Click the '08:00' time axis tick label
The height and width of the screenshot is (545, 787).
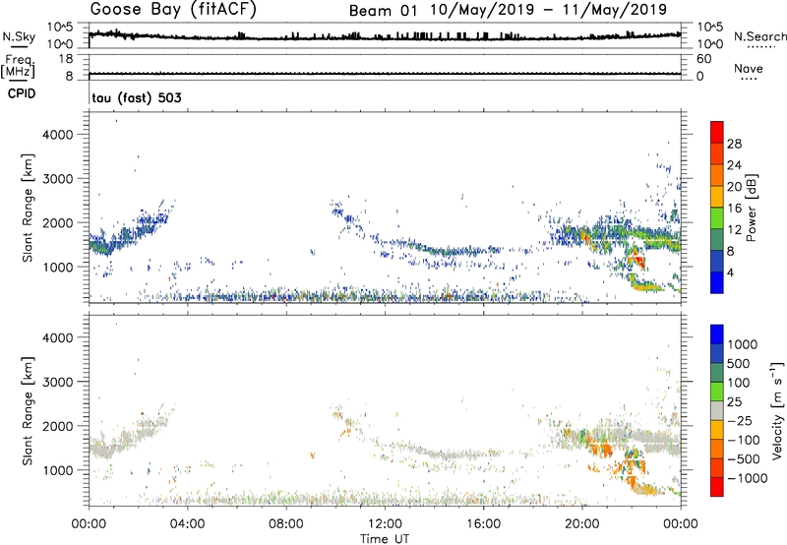coord(286,524)
